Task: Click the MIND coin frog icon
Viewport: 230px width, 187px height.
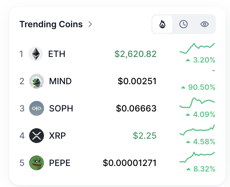Action: (x=36, y=81)
